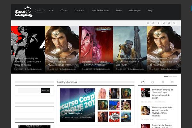This screenshot has width=192, height=128.
Task: Select the tags tab icon in sidebar
Action: click(x=172, y=82)
